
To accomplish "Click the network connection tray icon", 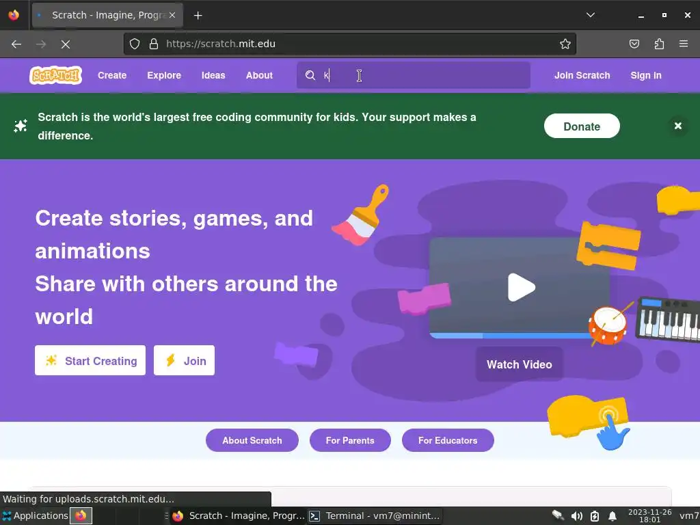I will [x=558, y=515].
